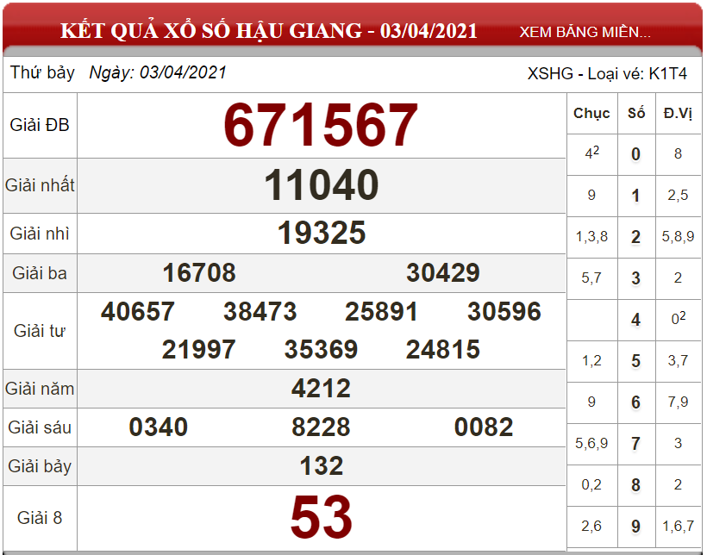This screenshot has width=707, height=555.
Task: Click the 'Giải ĐB' row label
Action: tap(40, 125)
